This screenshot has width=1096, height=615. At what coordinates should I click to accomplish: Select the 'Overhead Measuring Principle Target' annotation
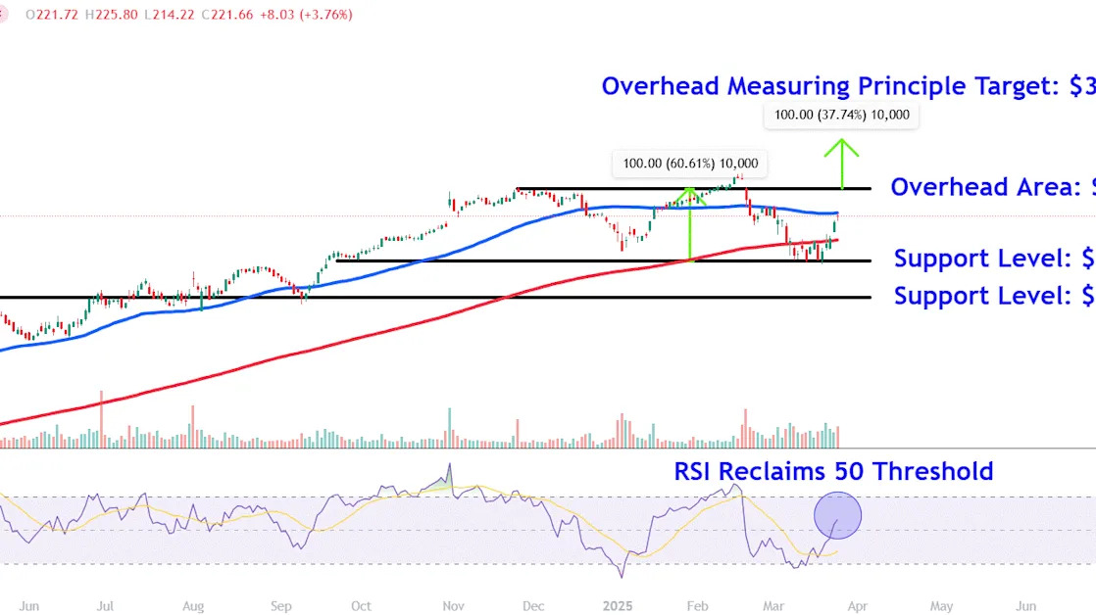pyautogui.click(x=849, y=86)
